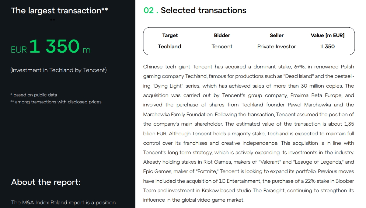Click '** among transactions with disclosed prices' footnote
The height and width of the screenshot is (208, 366).
pyautogui.click(x=56, y=102)
